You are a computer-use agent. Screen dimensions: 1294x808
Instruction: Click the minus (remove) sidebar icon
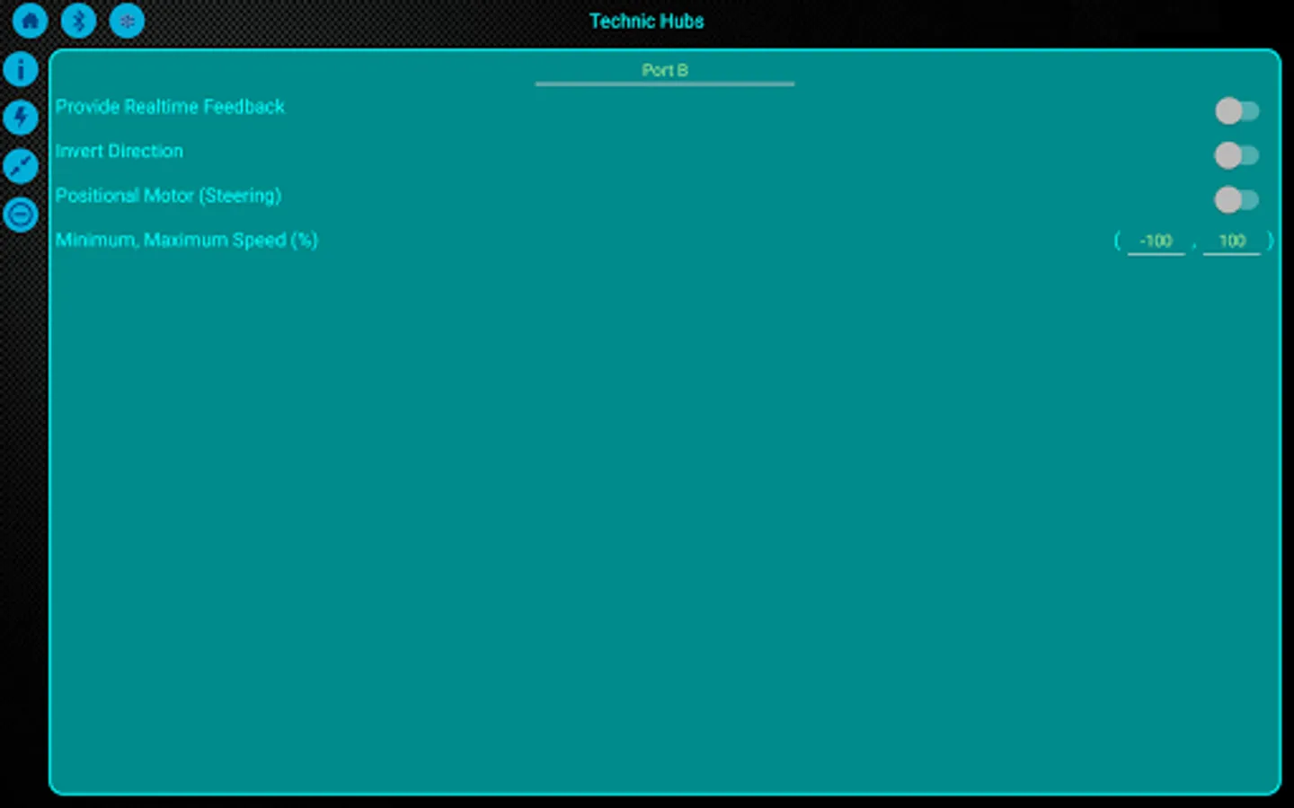21,215
